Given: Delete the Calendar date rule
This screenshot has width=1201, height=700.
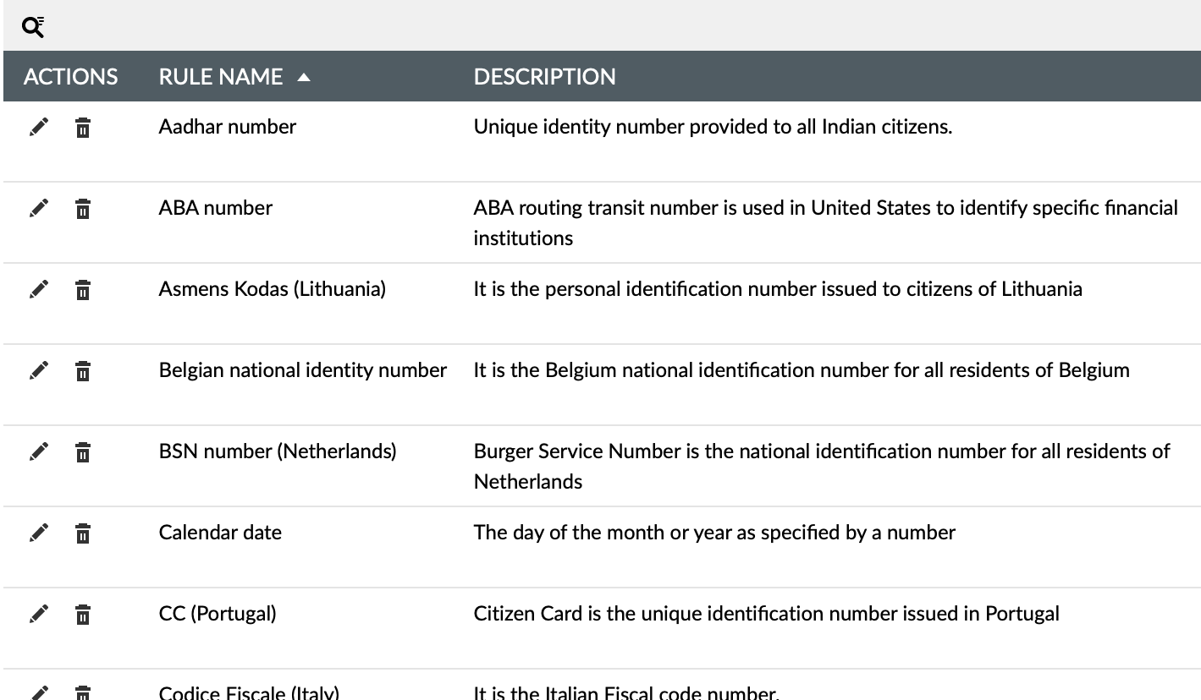Looking at the screenshot, I should (82, 533).
